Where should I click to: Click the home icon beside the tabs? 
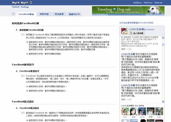[x=13, y=14]
